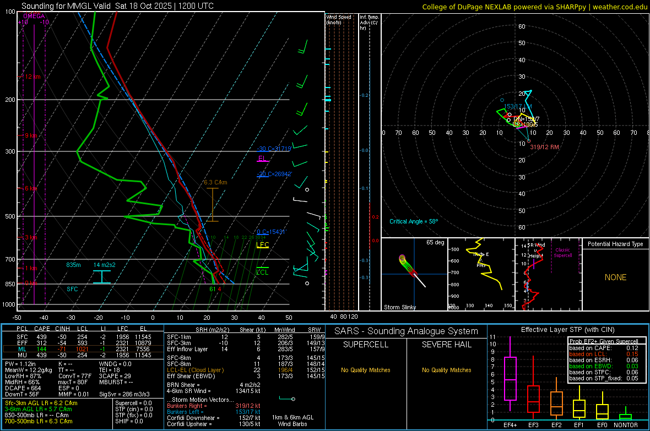The height and width of the screenshot is (431, 650).
Task: Click the blue "Bunkers Left =" line
Action: 214,412
